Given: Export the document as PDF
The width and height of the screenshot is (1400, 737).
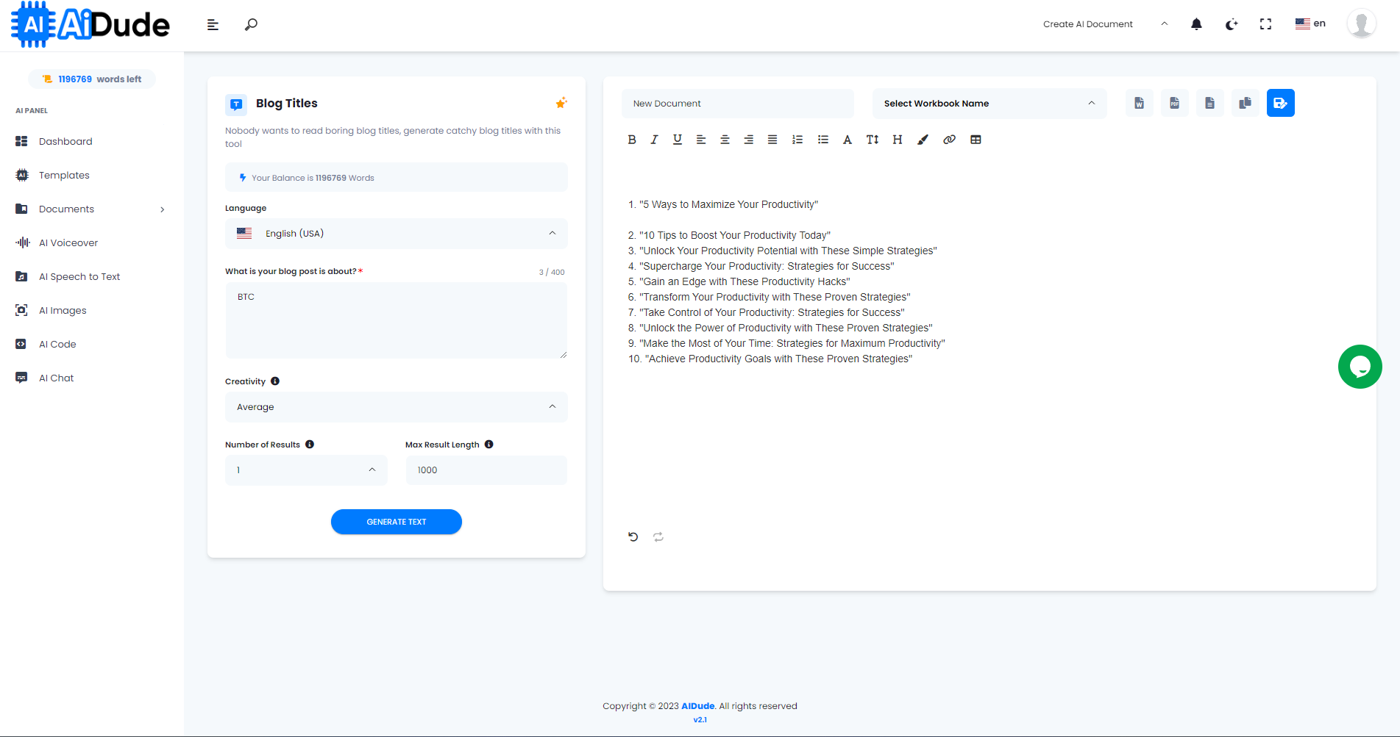Looking at the screenshot, I should click(x=1174, y=103).
